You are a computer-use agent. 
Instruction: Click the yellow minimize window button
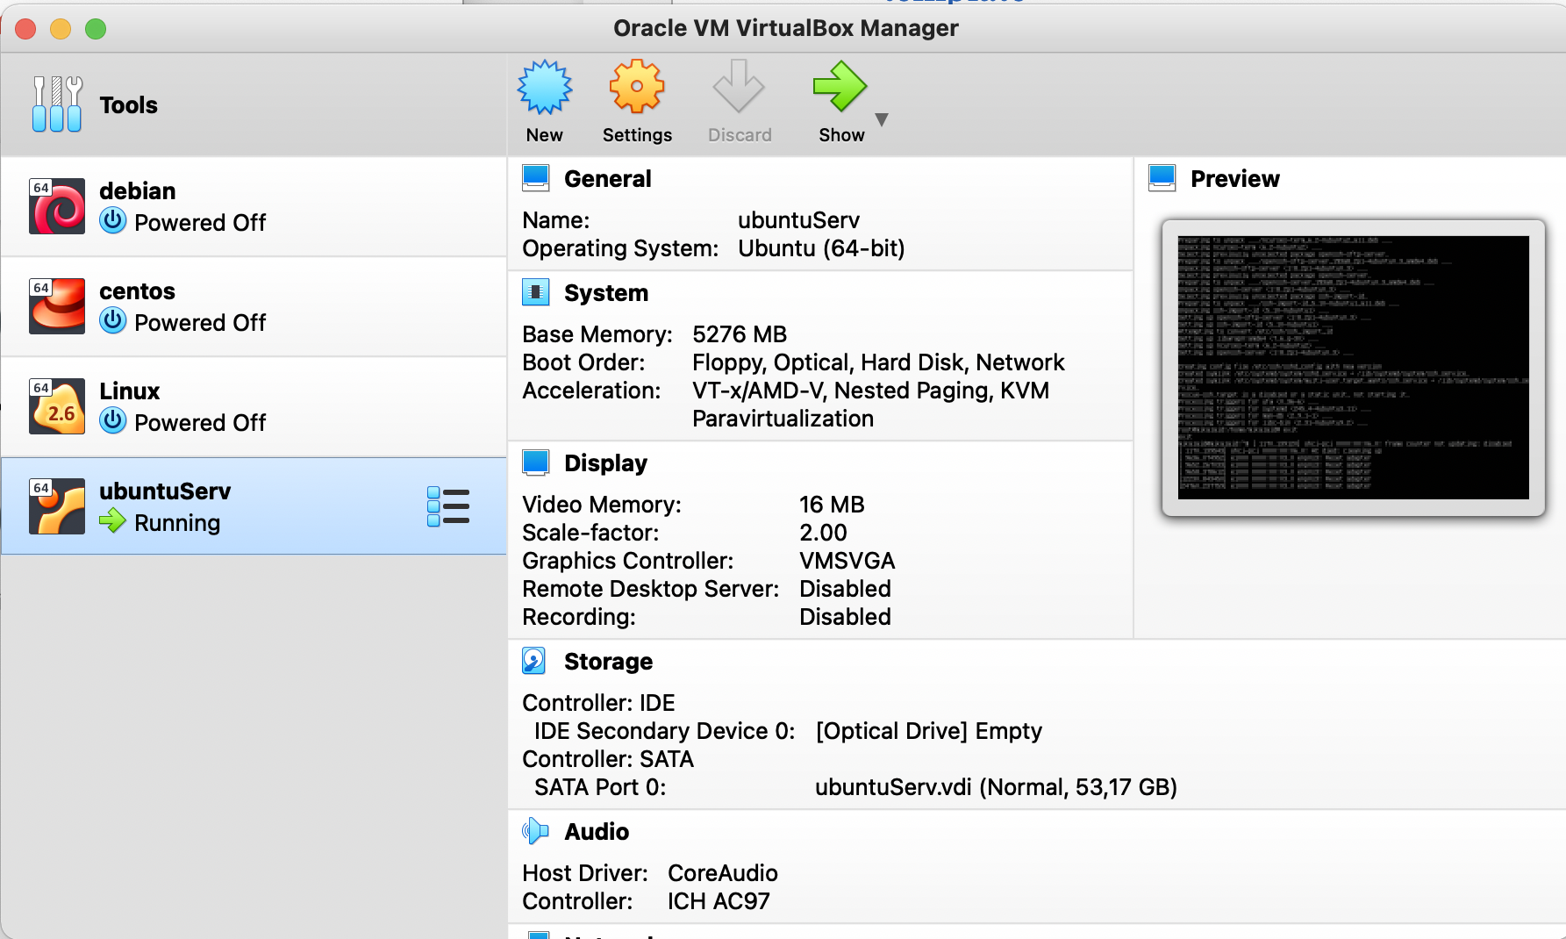tap(61, 29)
